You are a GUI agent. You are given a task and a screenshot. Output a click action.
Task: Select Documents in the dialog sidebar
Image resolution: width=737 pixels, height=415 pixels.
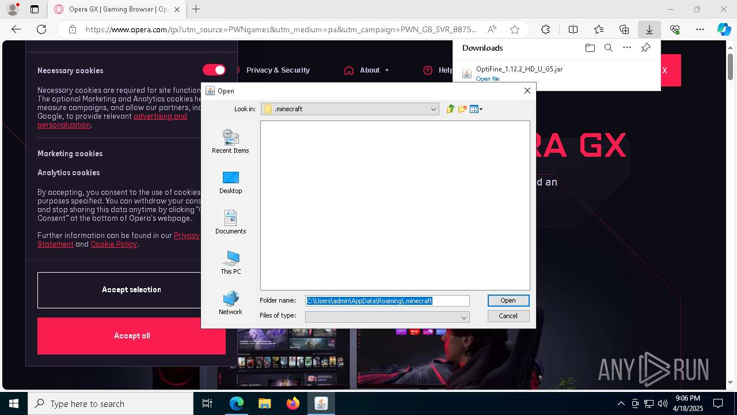(230, 222)
